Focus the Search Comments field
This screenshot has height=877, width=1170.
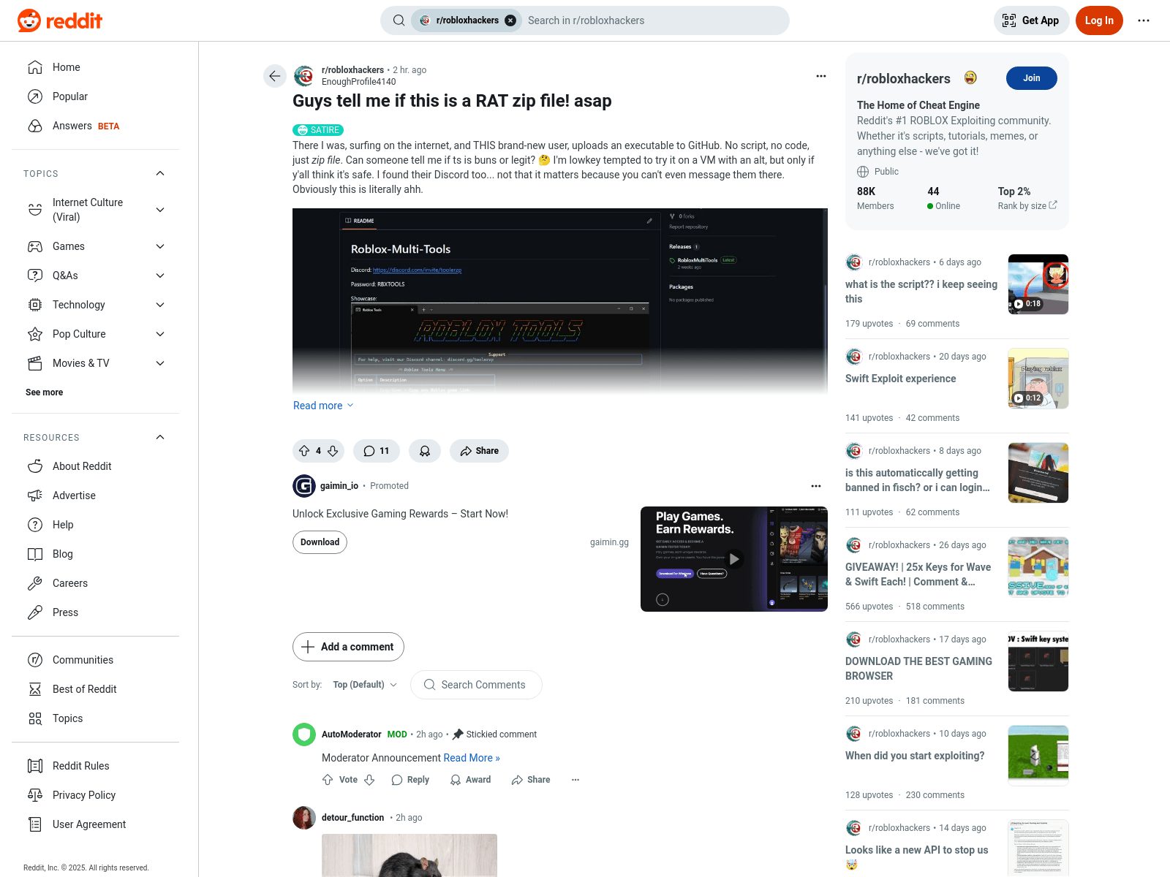[476, 685]
